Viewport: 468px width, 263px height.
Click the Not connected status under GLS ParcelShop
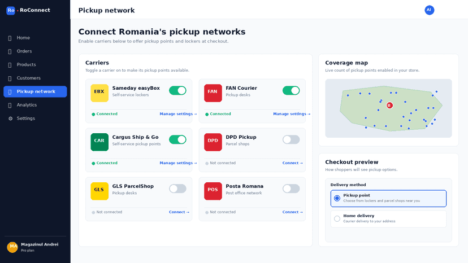coord(107,212)
